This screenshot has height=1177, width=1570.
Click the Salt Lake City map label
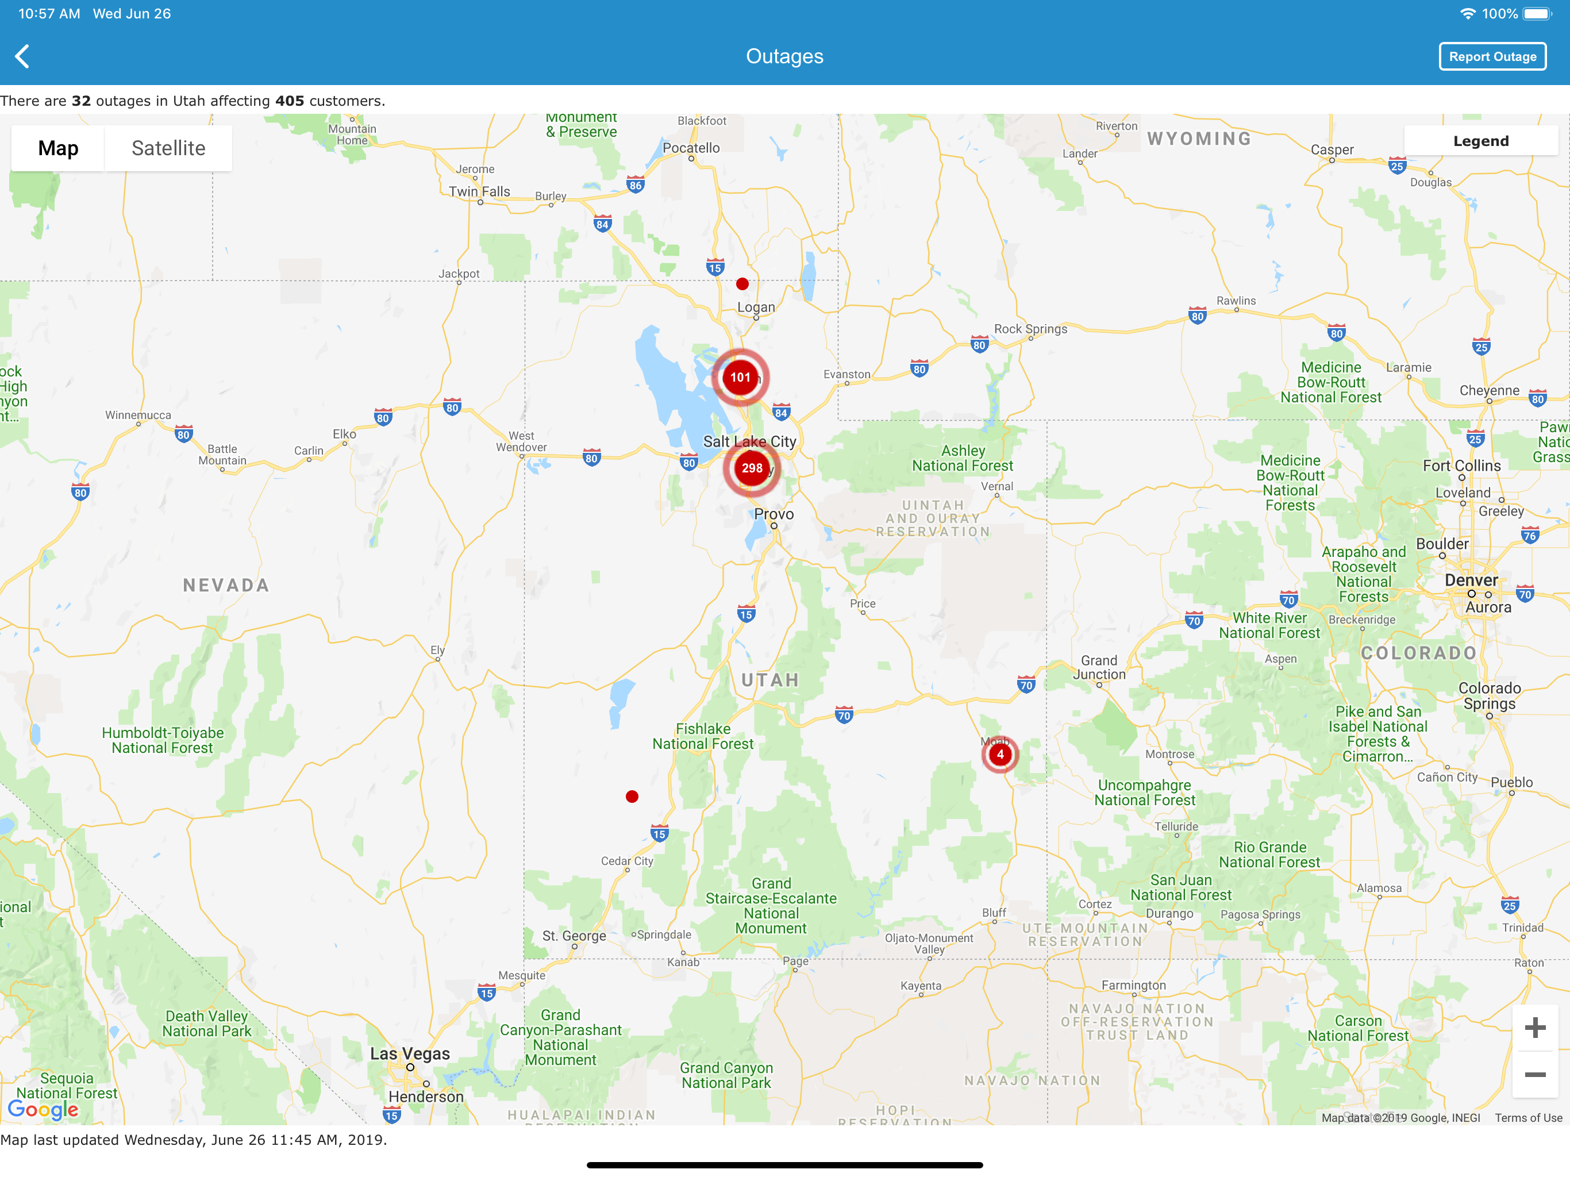749,441
